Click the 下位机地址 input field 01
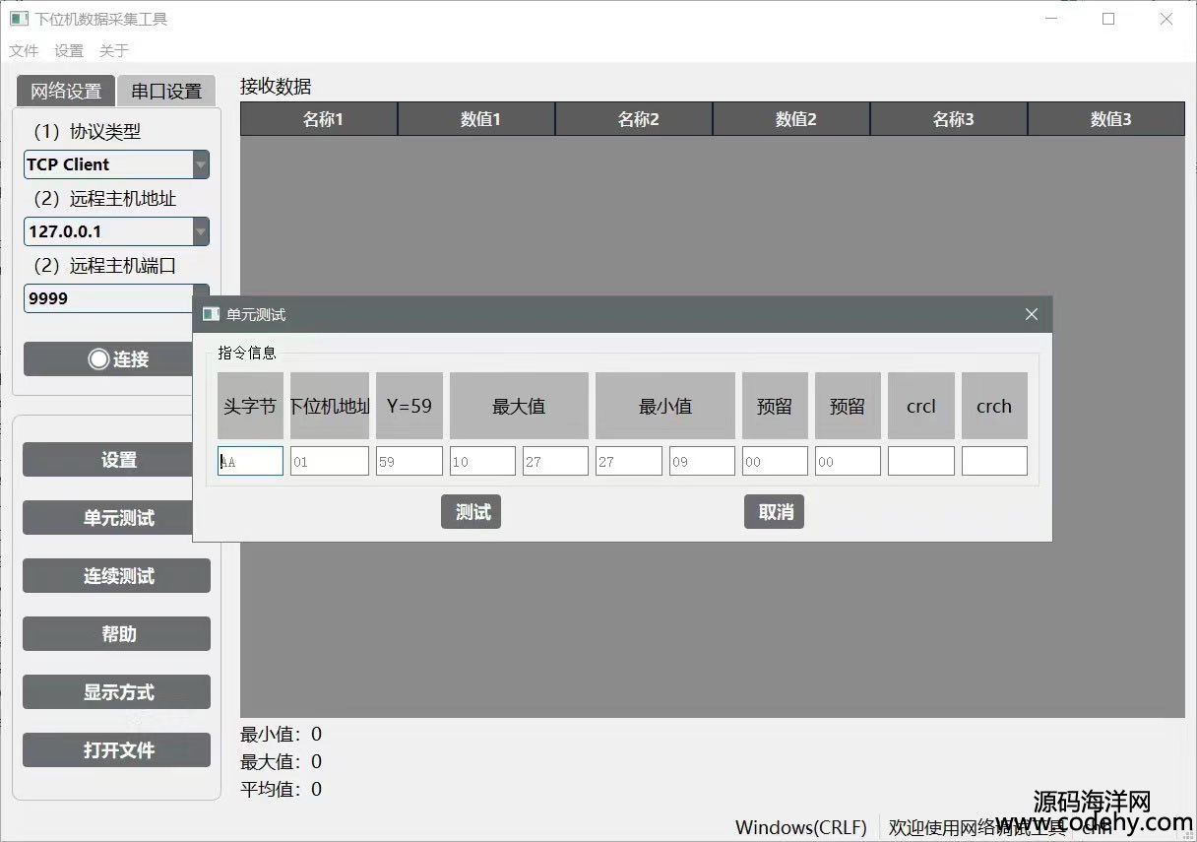Image resolution: width=1197 pixels, height=842 pixels. coord(330,461)
